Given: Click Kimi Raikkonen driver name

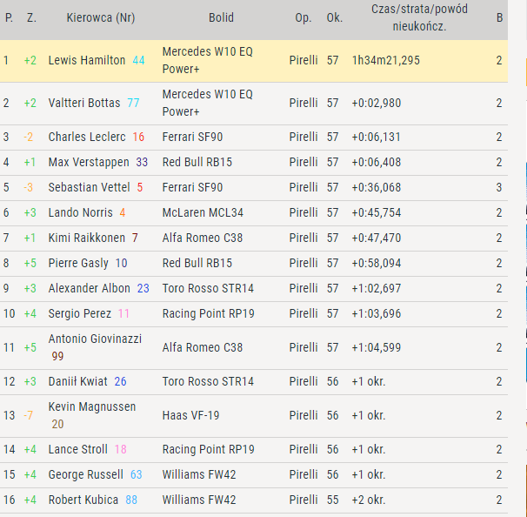Looking at the screenshot, I should coord(87,238).
